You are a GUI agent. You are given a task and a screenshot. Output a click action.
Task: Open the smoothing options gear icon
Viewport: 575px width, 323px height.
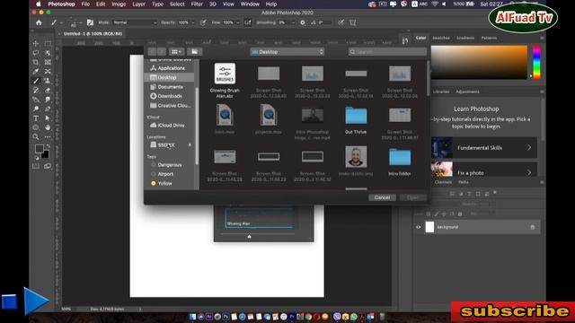[x=303, y=22]
